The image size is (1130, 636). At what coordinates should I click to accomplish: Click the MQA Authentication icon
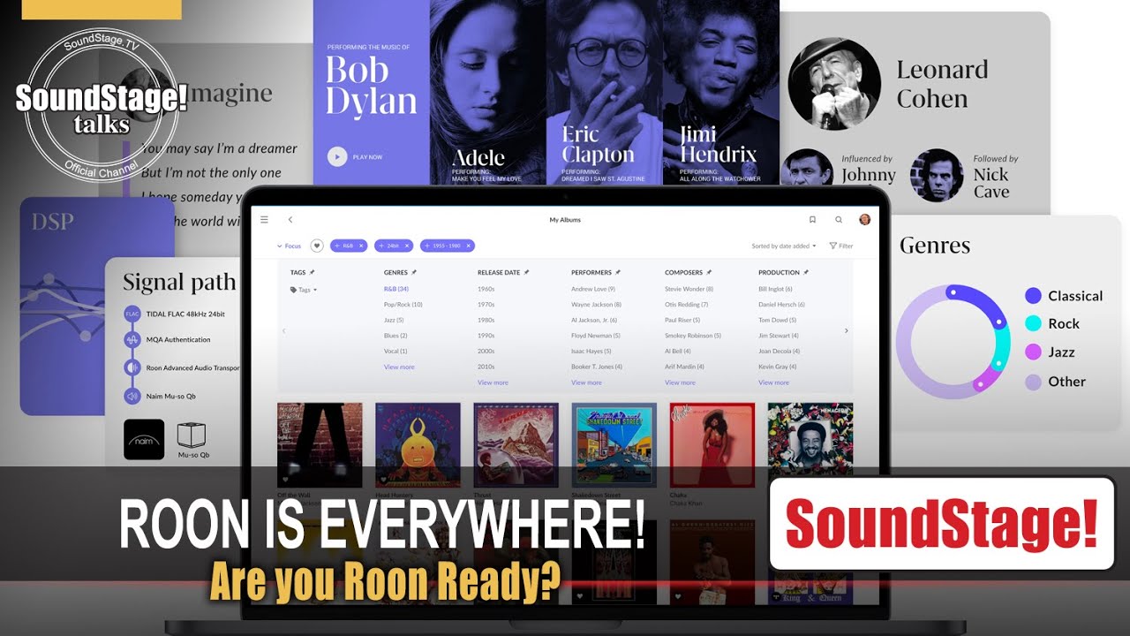point(132,339)
